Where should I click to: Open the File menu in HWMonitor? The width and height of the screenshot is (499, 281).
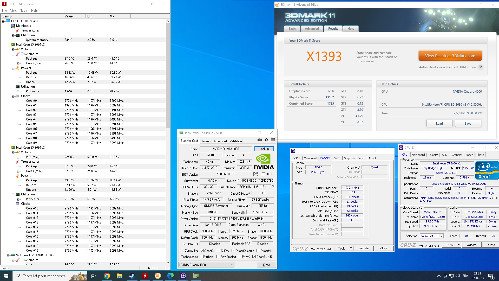pos(4,11)
